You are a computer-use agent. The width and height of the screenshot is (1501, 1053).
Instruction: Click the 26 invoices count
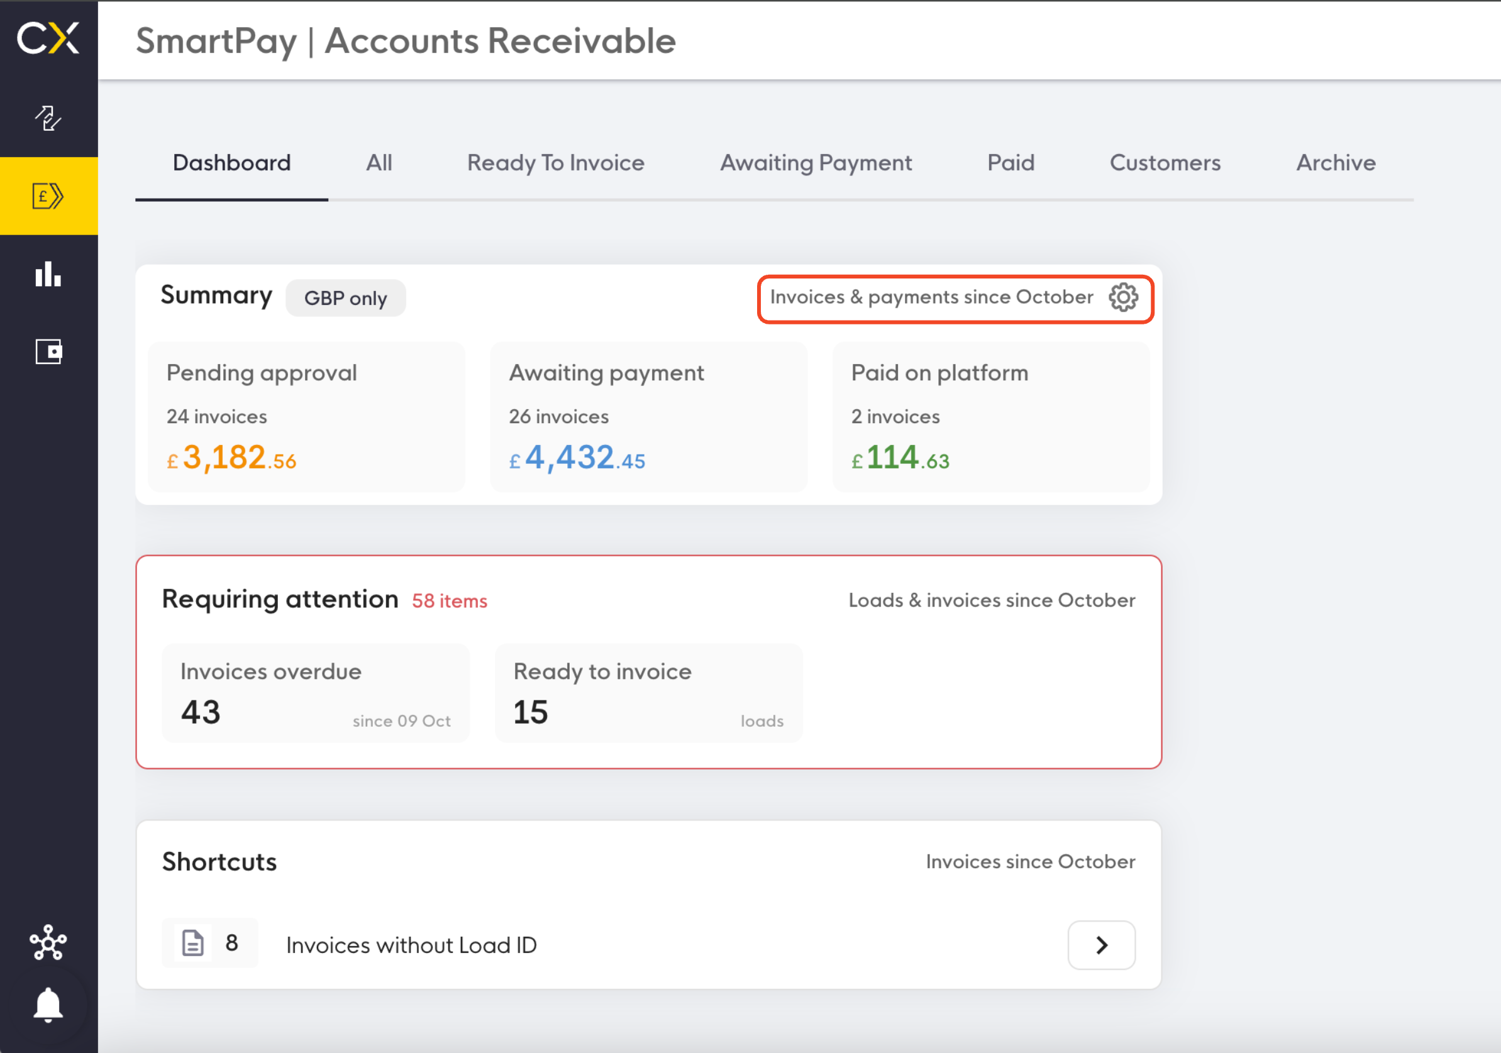(558, 416)
